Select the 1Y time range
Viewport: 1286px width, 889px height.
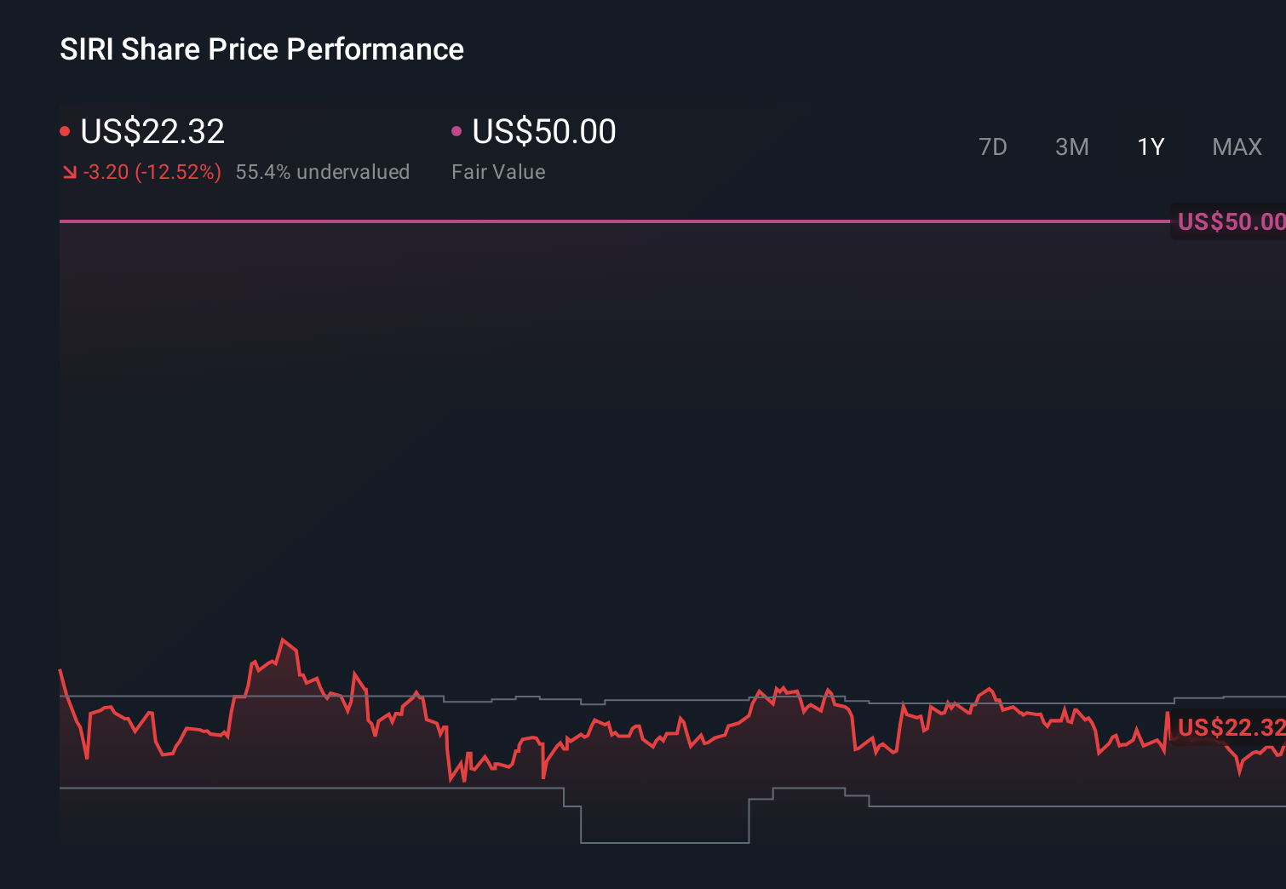coord(1150,146)
